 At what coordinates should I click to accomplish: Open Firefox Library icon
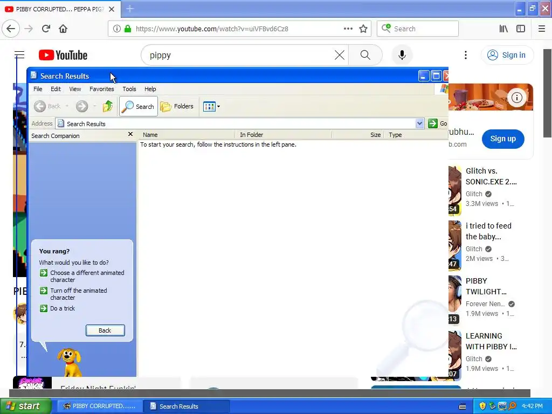tap(503, 29)
